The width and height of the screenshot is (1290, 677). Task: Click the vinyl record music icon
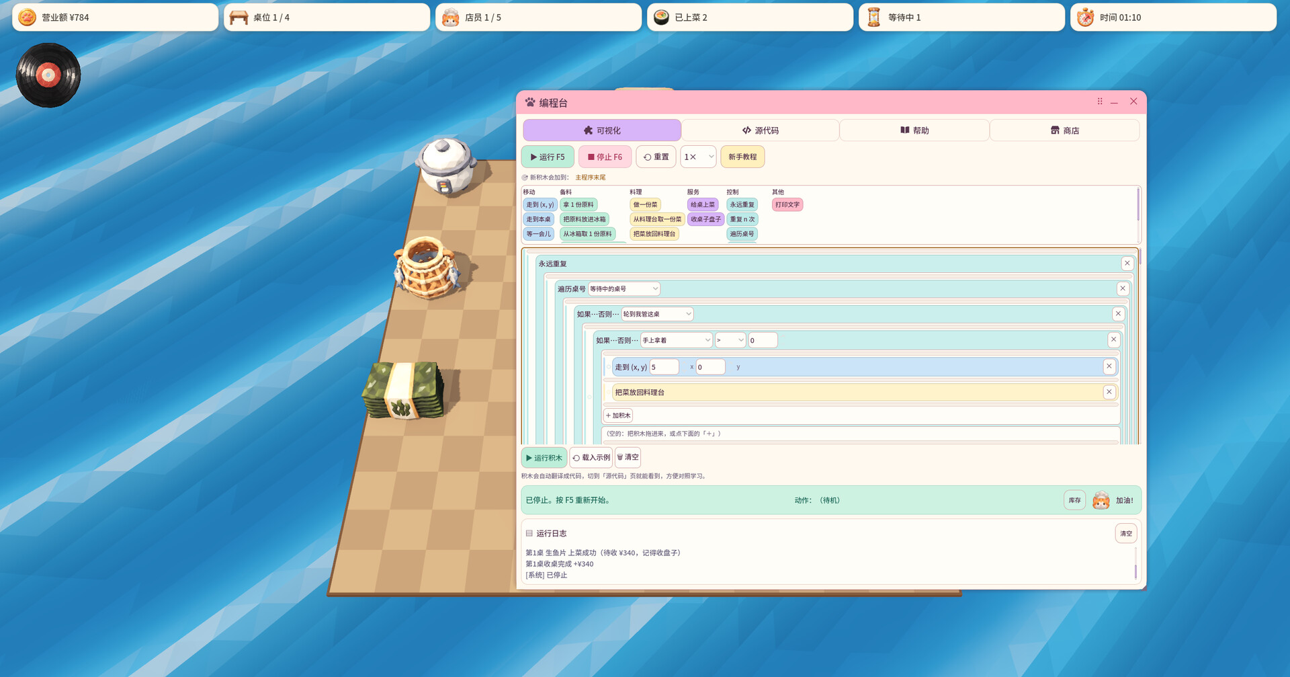(x=48, y=75)
